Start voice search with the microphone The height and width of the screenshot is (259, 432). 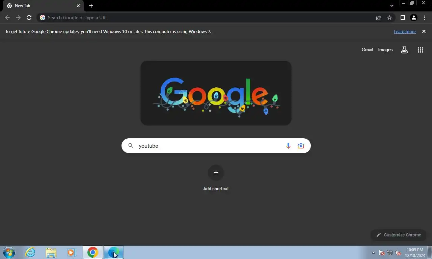(288, 146)
